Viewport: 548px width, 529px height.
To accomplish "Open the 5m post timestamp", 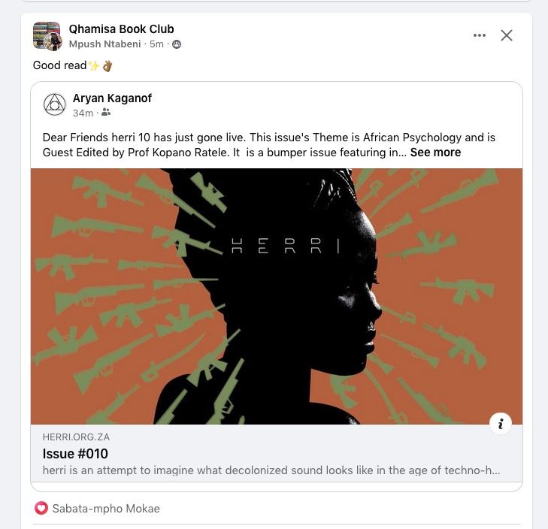I will [x=156, y=44].
